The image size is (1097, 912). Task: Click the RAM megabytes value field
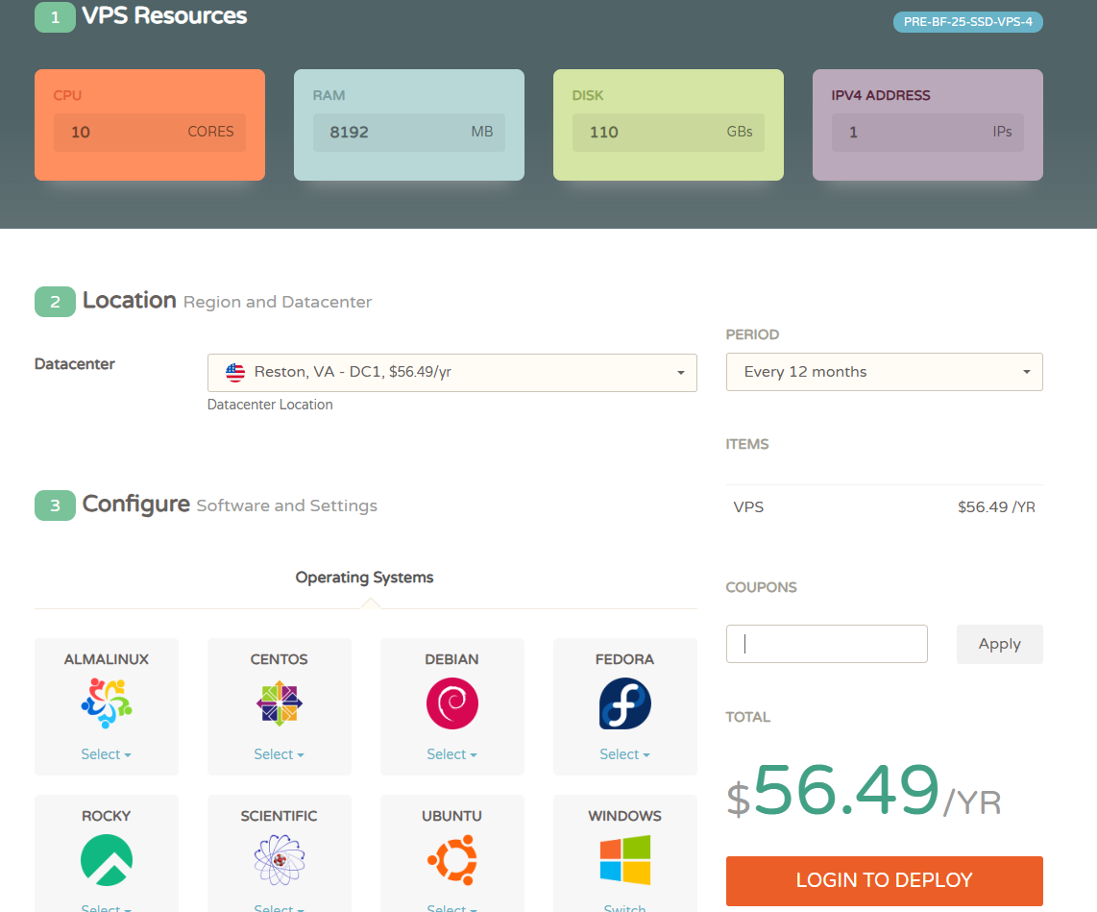408,133
